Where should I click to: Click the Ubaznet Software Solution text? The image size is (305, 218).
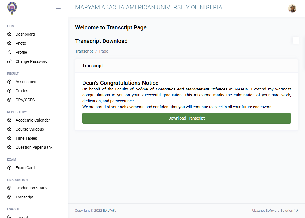pos(272,211)
